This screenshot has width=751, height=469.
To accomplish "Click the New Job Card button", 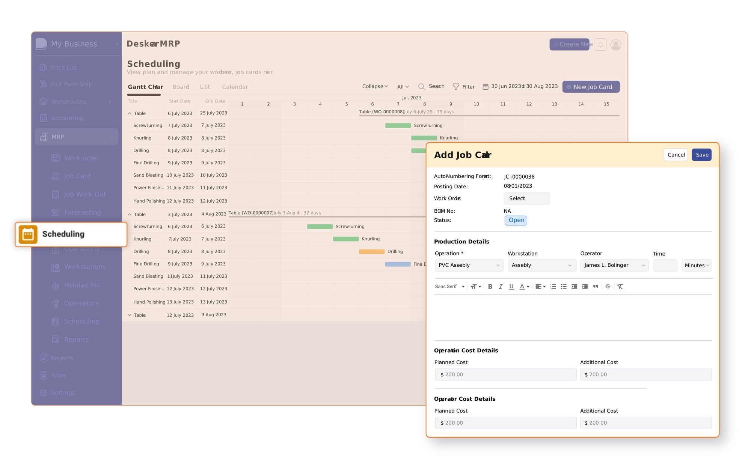I will point(590,86).
